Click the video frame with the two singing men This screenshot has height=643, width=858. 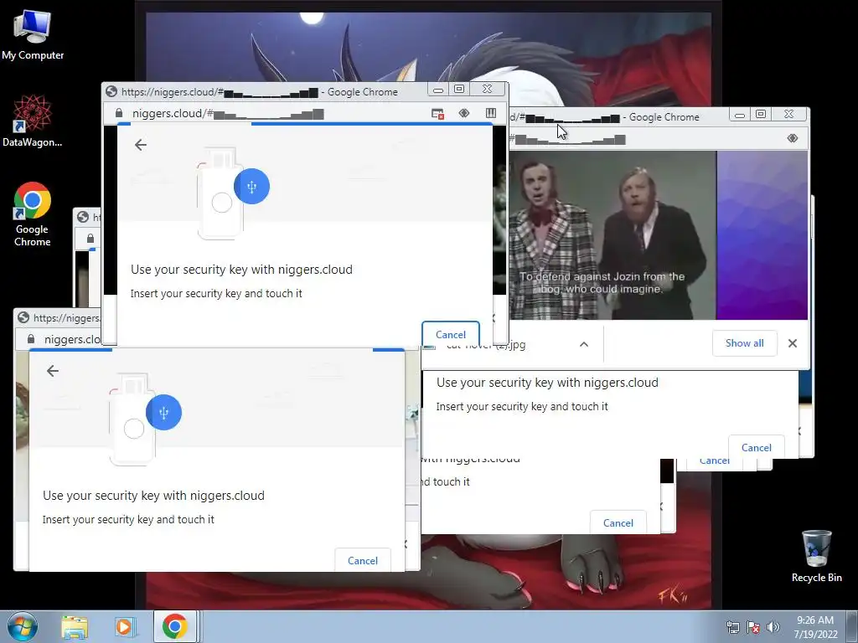click(x=612, y=235)
